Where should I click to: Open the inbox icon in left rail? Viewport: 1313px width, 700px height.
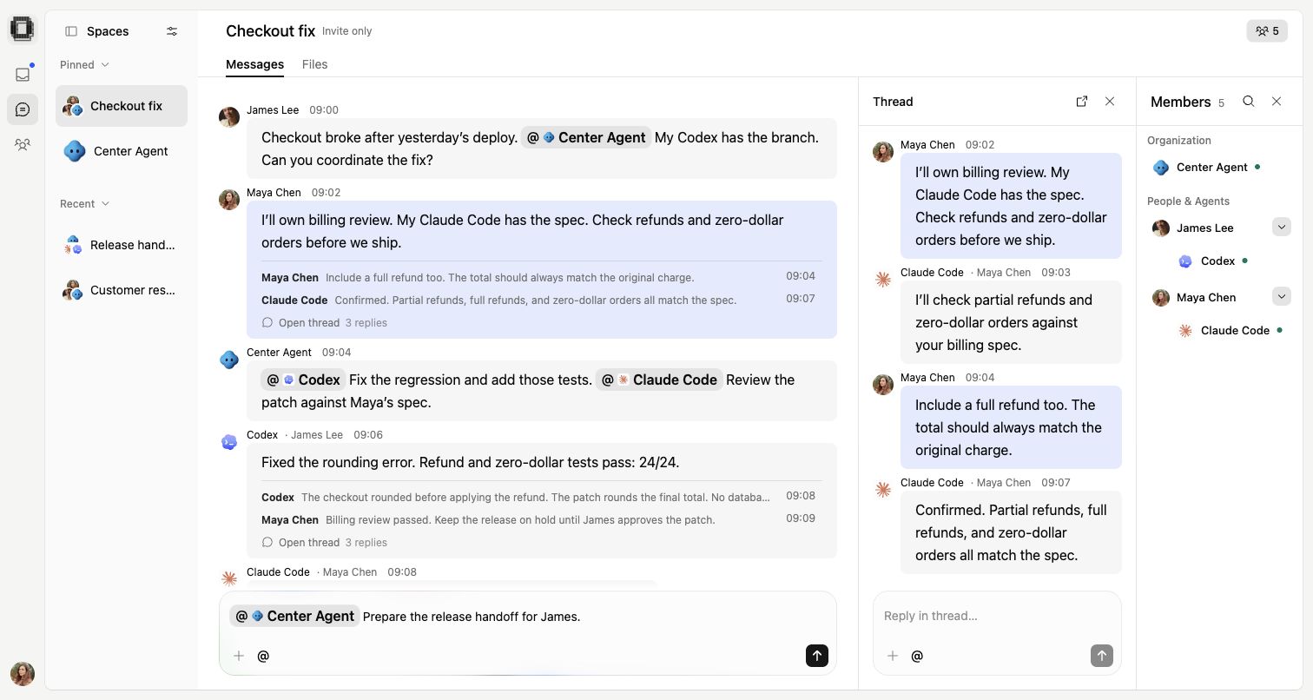click(x=23, y=75)
